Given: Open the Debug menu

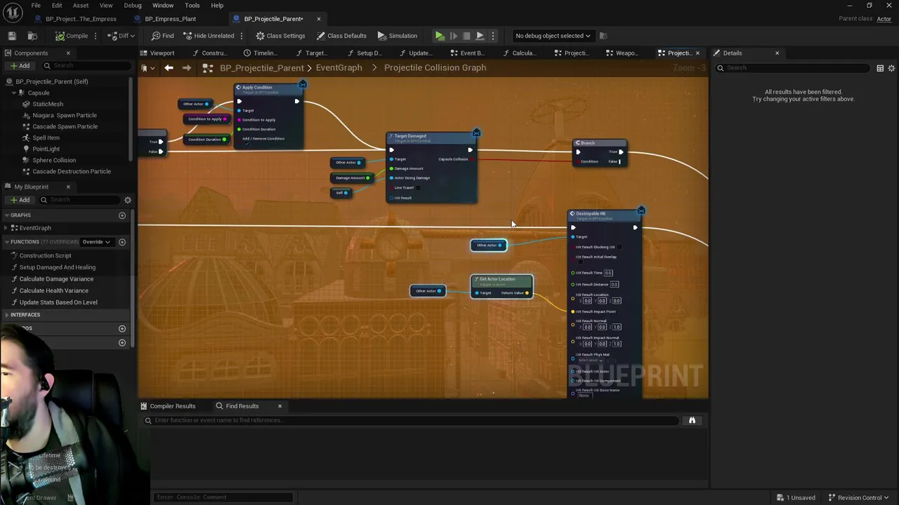Looking at the screenshot, I should point(133,6).
